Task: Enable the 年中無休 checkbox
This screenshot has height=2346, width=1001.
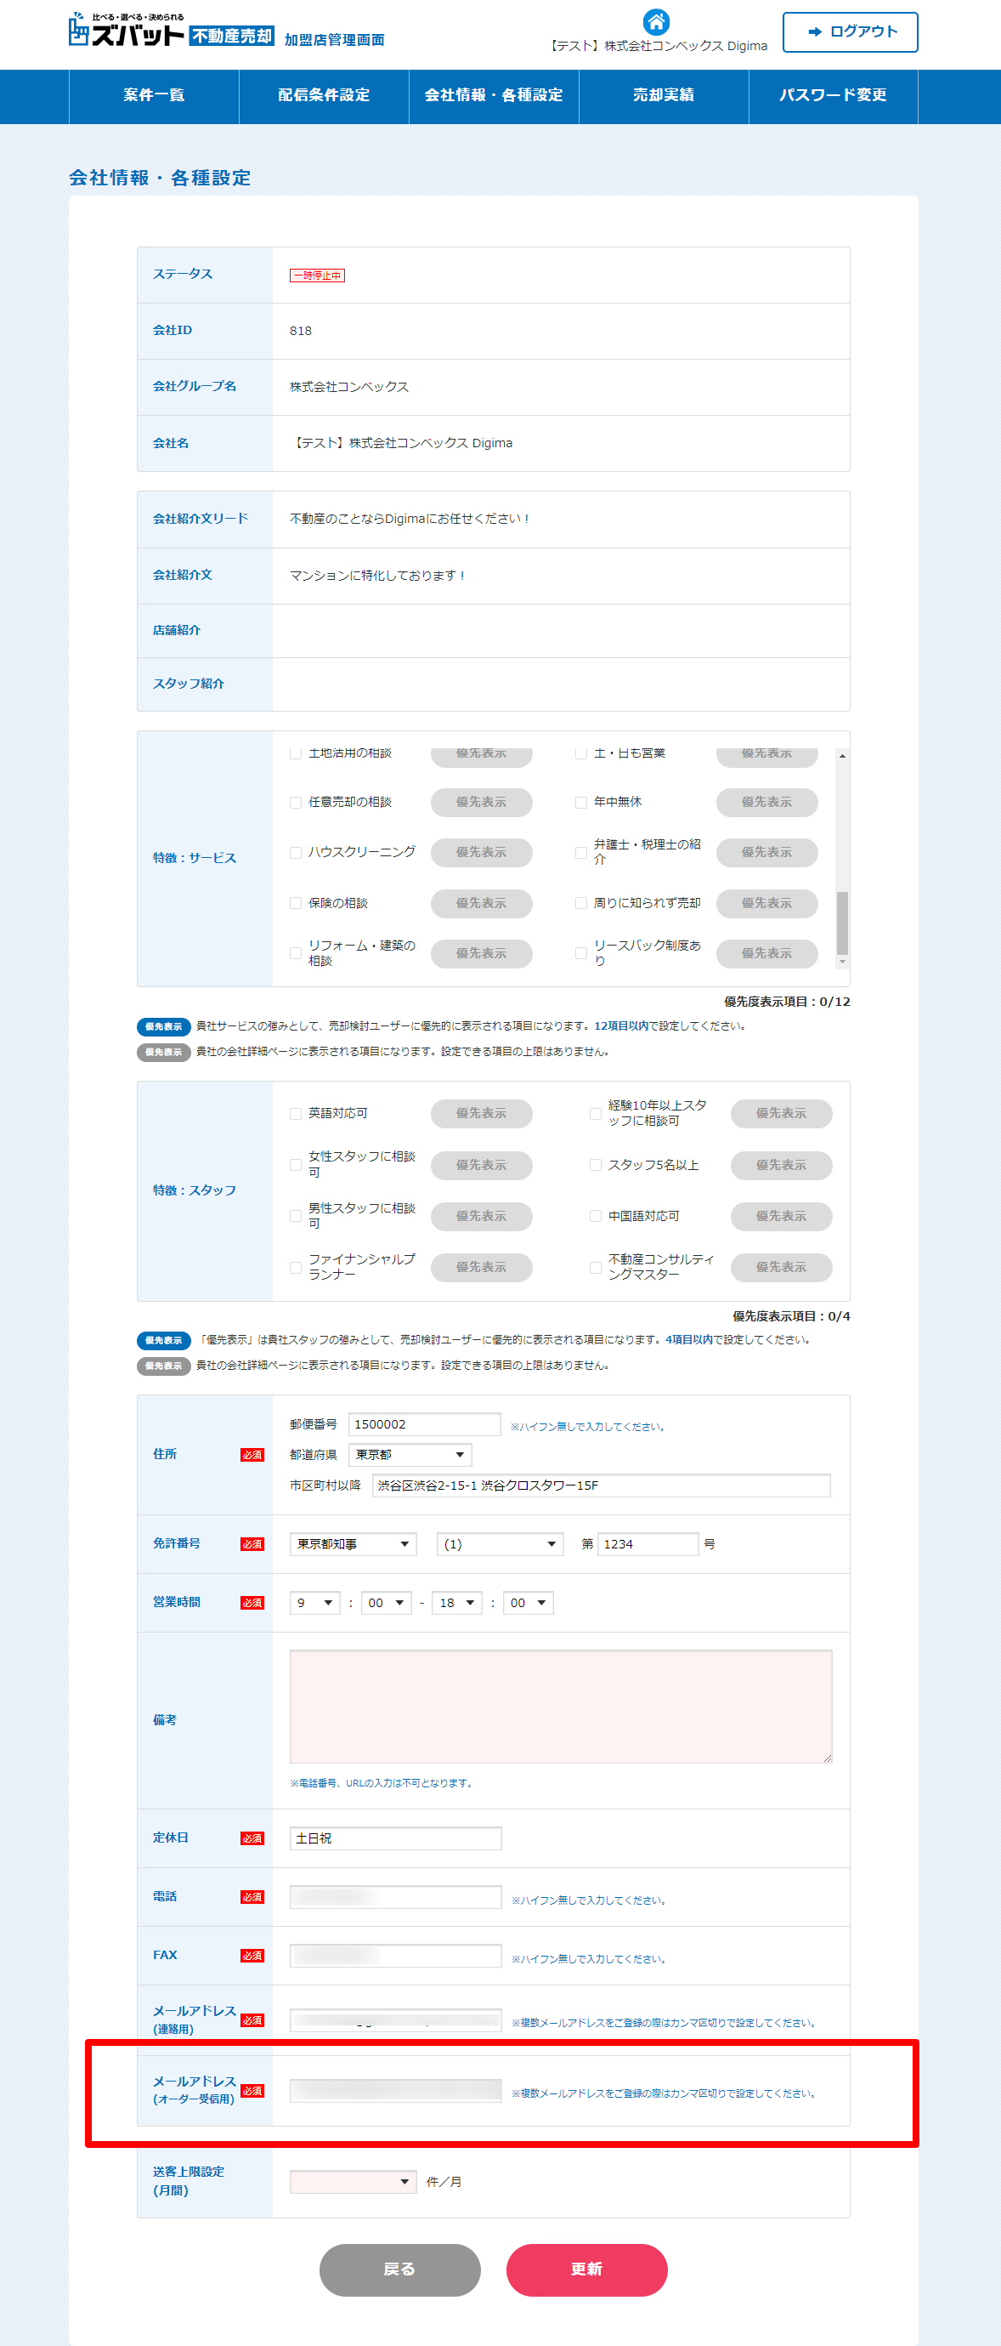Action: [x=580, y=803]
